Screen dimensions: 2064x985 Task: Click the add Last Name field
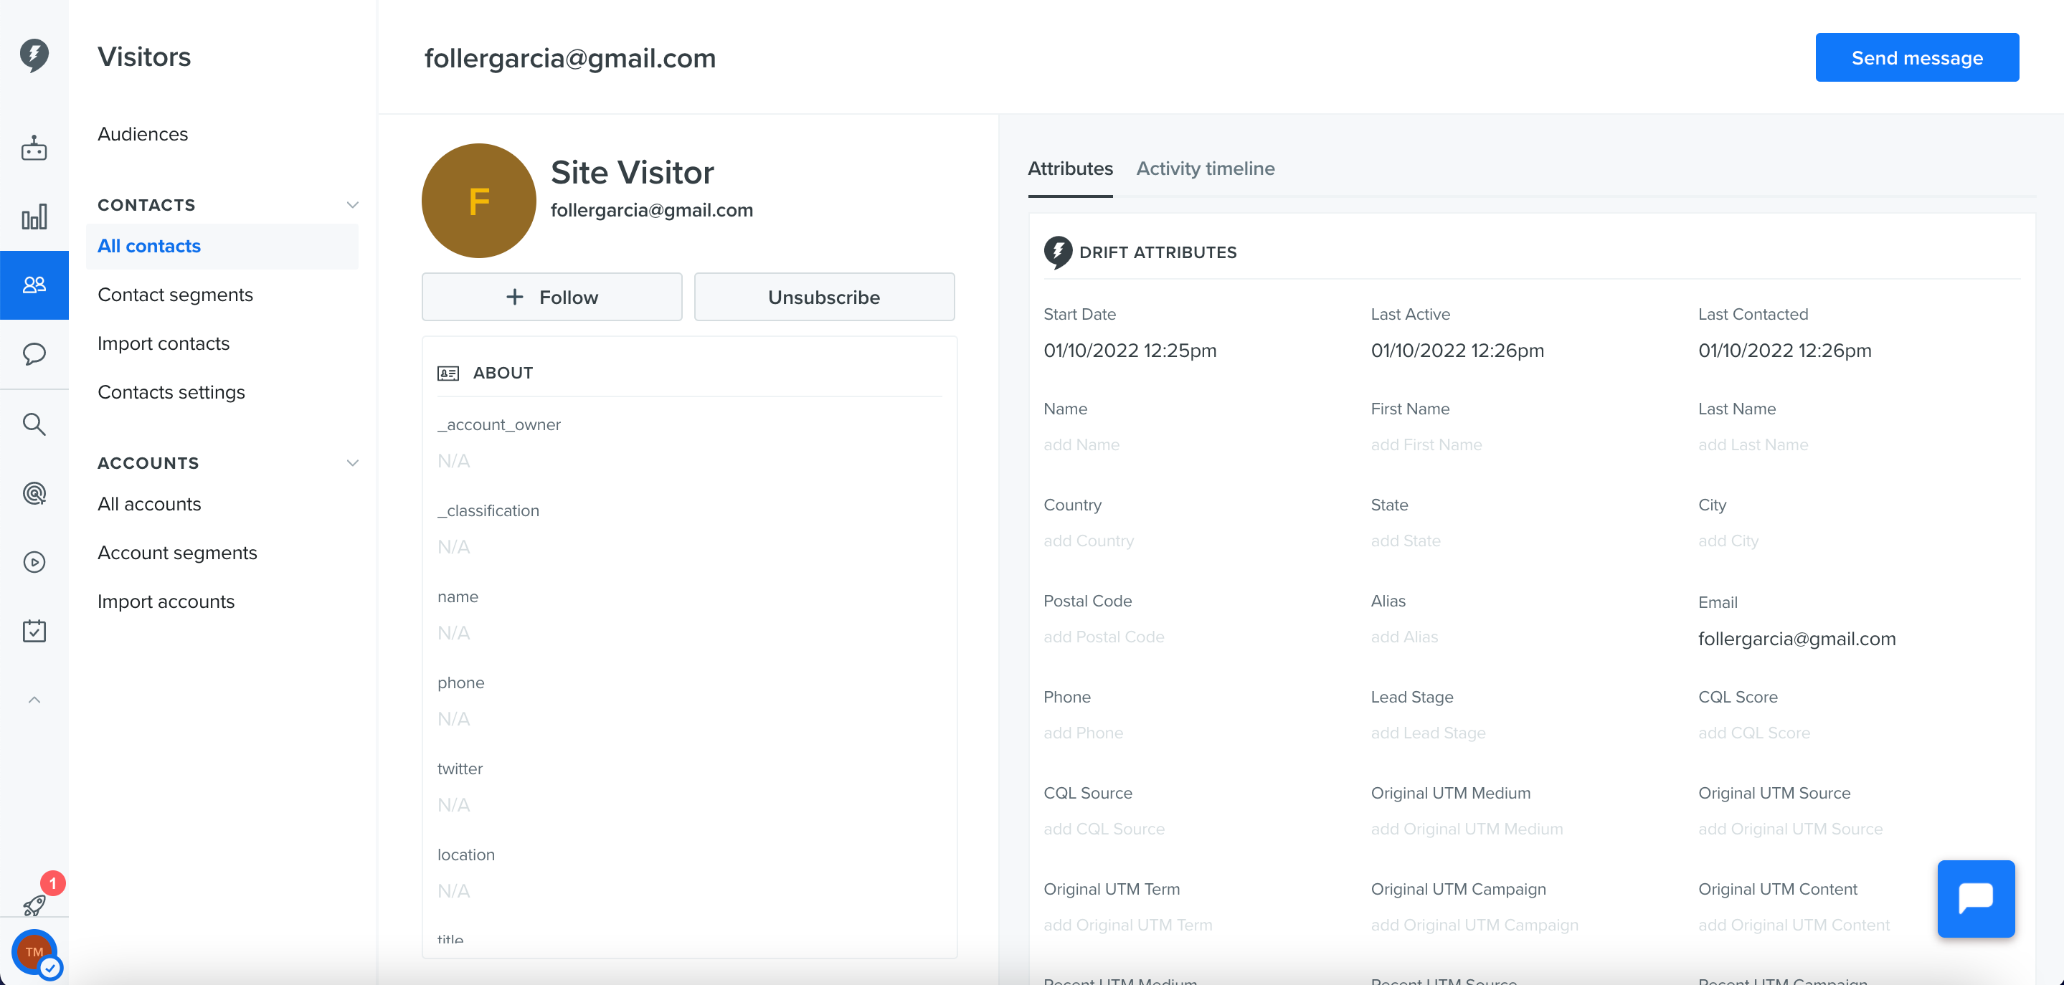pyautogui.click(x=1753, y=444)
